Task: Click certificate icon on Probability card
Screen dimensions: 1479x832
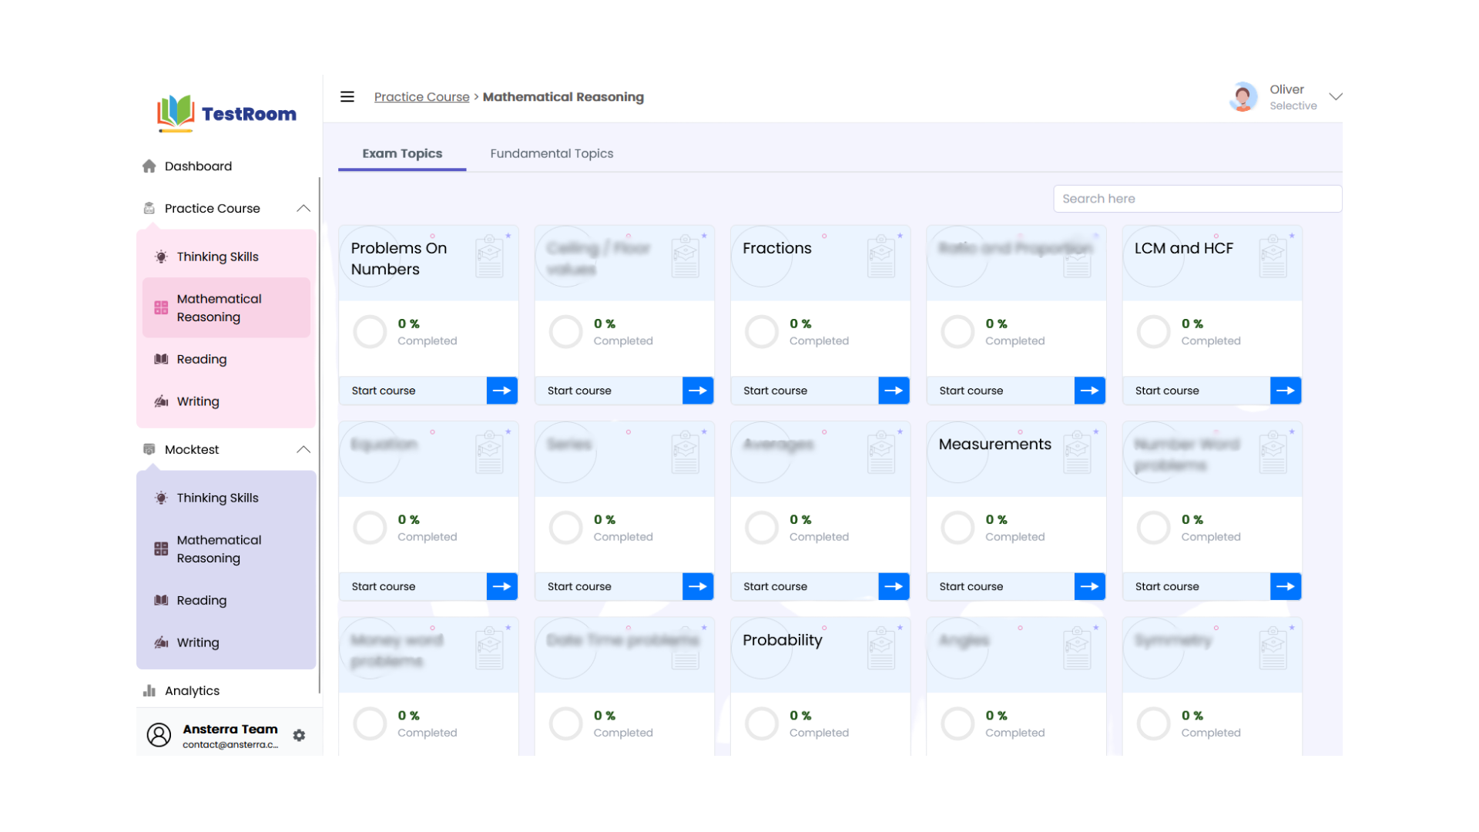Action: click(881, 648)
